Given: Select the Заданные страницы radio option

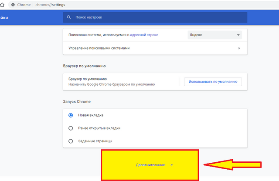Looking at the screenshot, I should coord(71,141).
